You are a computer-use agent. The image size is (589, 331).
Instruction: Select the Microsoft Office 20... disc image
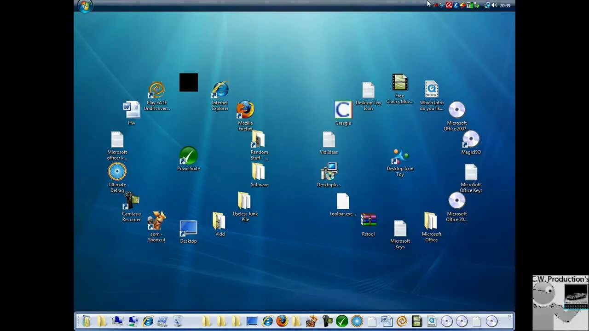click(457, 207)
